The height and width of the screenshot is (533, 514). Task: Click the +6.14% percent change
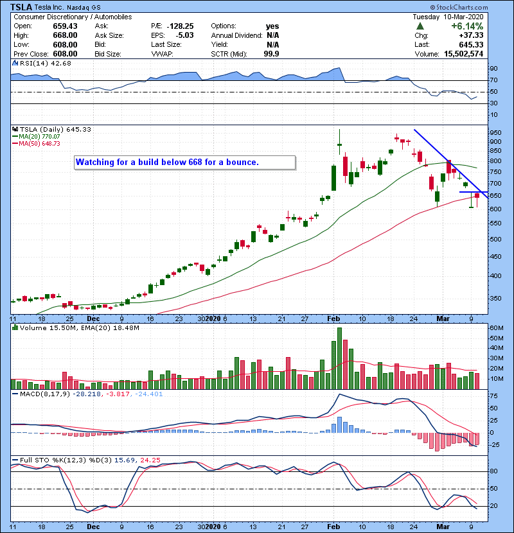467,26
